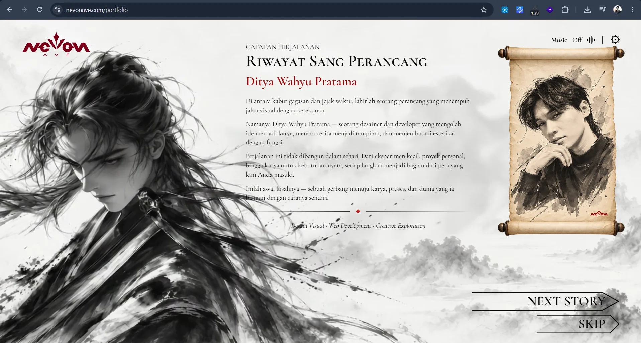
Task: Bookmark this page with the star icon
Action: [484, 10]
